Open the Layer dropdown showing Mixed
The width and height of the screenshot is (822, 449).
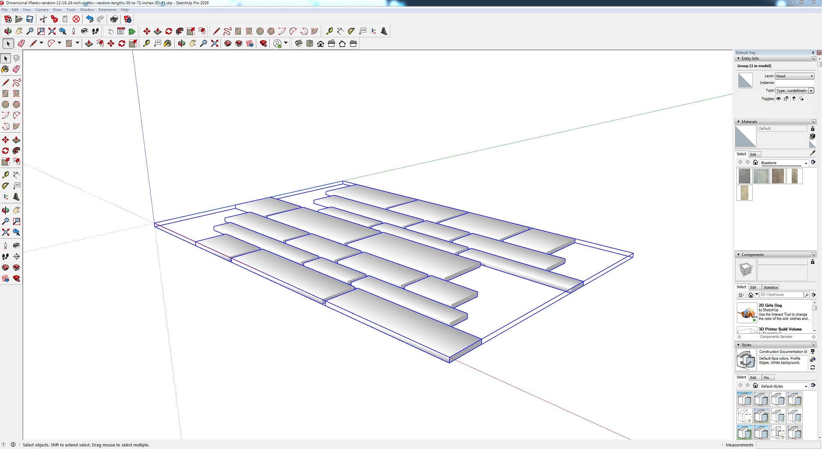coord(795,76)
